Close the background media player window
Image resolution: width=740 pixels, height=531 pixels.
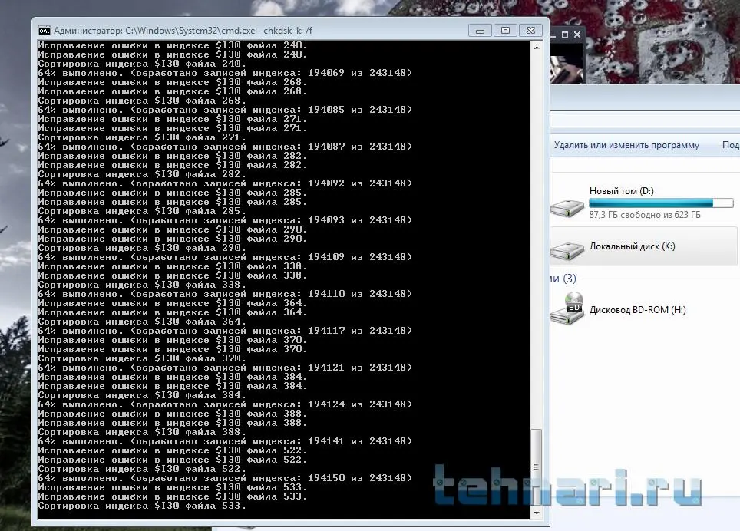(x=577, y=35)
